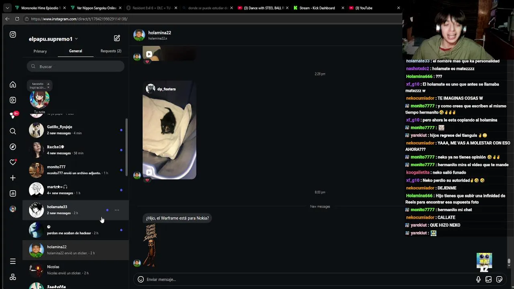Compose a new message with the pencil icon

tap(117, 38)
